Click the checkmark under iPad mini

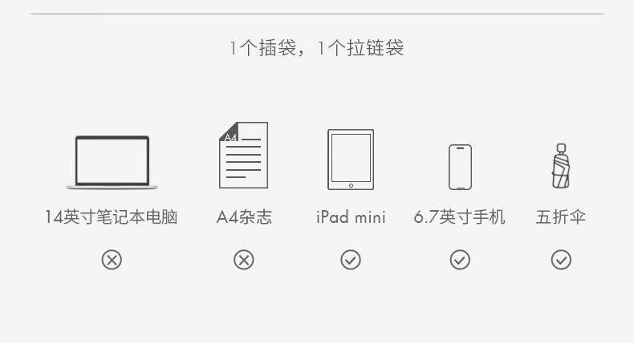pos(351,260)
